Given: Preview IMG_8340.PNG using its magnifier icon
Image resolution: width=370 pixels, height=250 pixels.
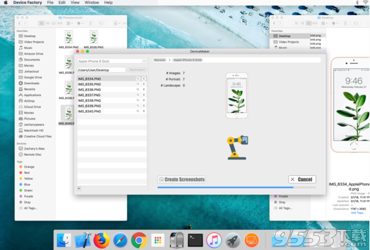Looking at the screenshot, I should coord(138,111).
